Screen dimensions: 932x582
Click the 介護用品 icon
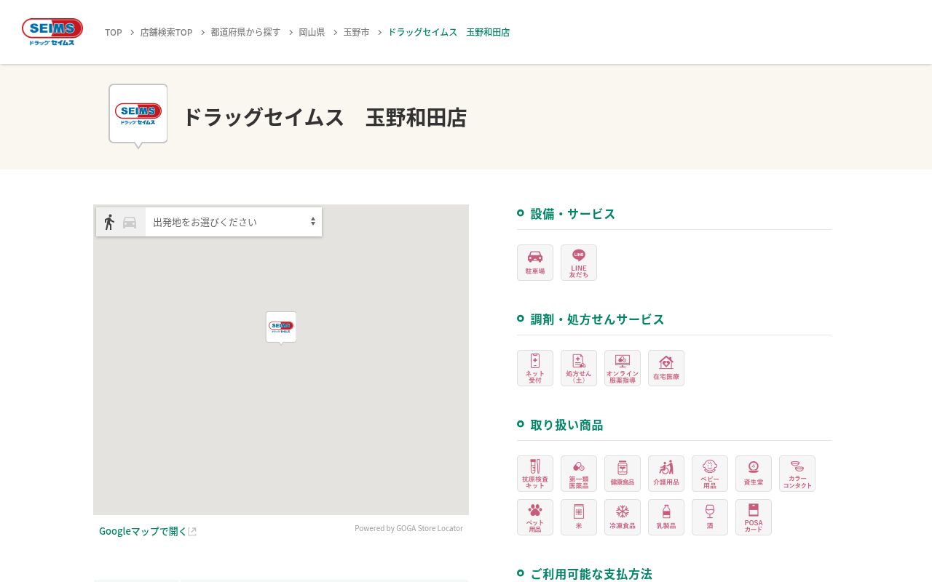click(x=666, y=474)
